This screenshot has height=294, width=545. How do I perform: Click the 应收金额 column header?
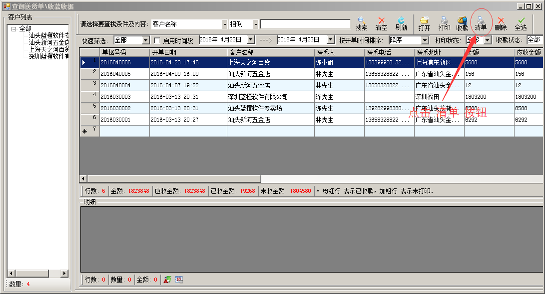529,52
